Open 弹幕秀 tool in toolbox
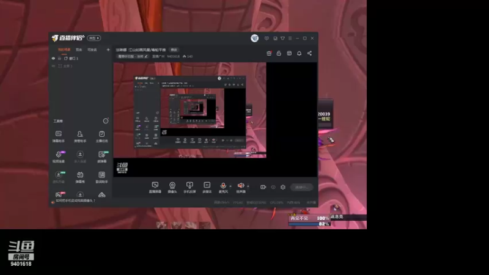This screenshot has height=275, width=489. click(x=80, y=177)
